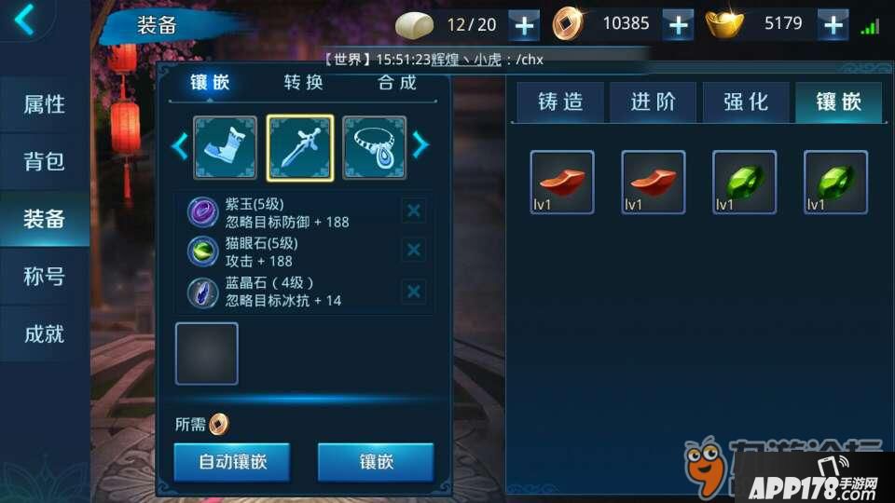Select the empty gem socket slot
This screenshot has height=503, width=895.
(207, 354)
